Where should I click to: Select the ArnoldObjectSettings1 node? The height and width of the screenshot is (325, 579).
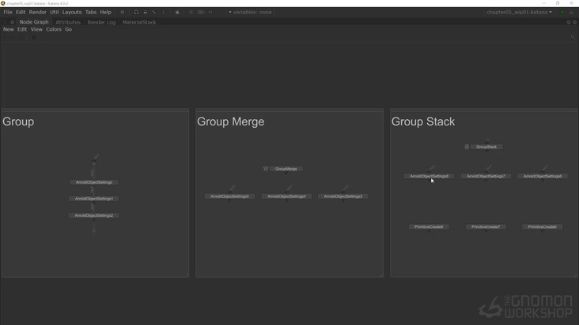pyautogui.click(x=94, y=199)
